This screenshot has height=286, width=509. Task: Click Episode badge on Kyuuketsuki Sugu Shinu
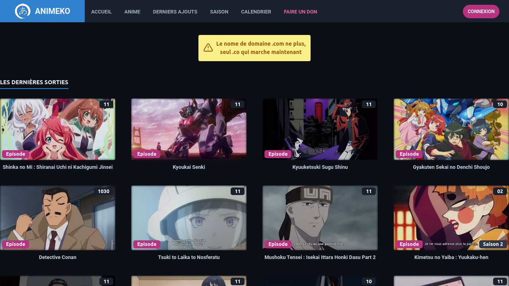(278, 154)
